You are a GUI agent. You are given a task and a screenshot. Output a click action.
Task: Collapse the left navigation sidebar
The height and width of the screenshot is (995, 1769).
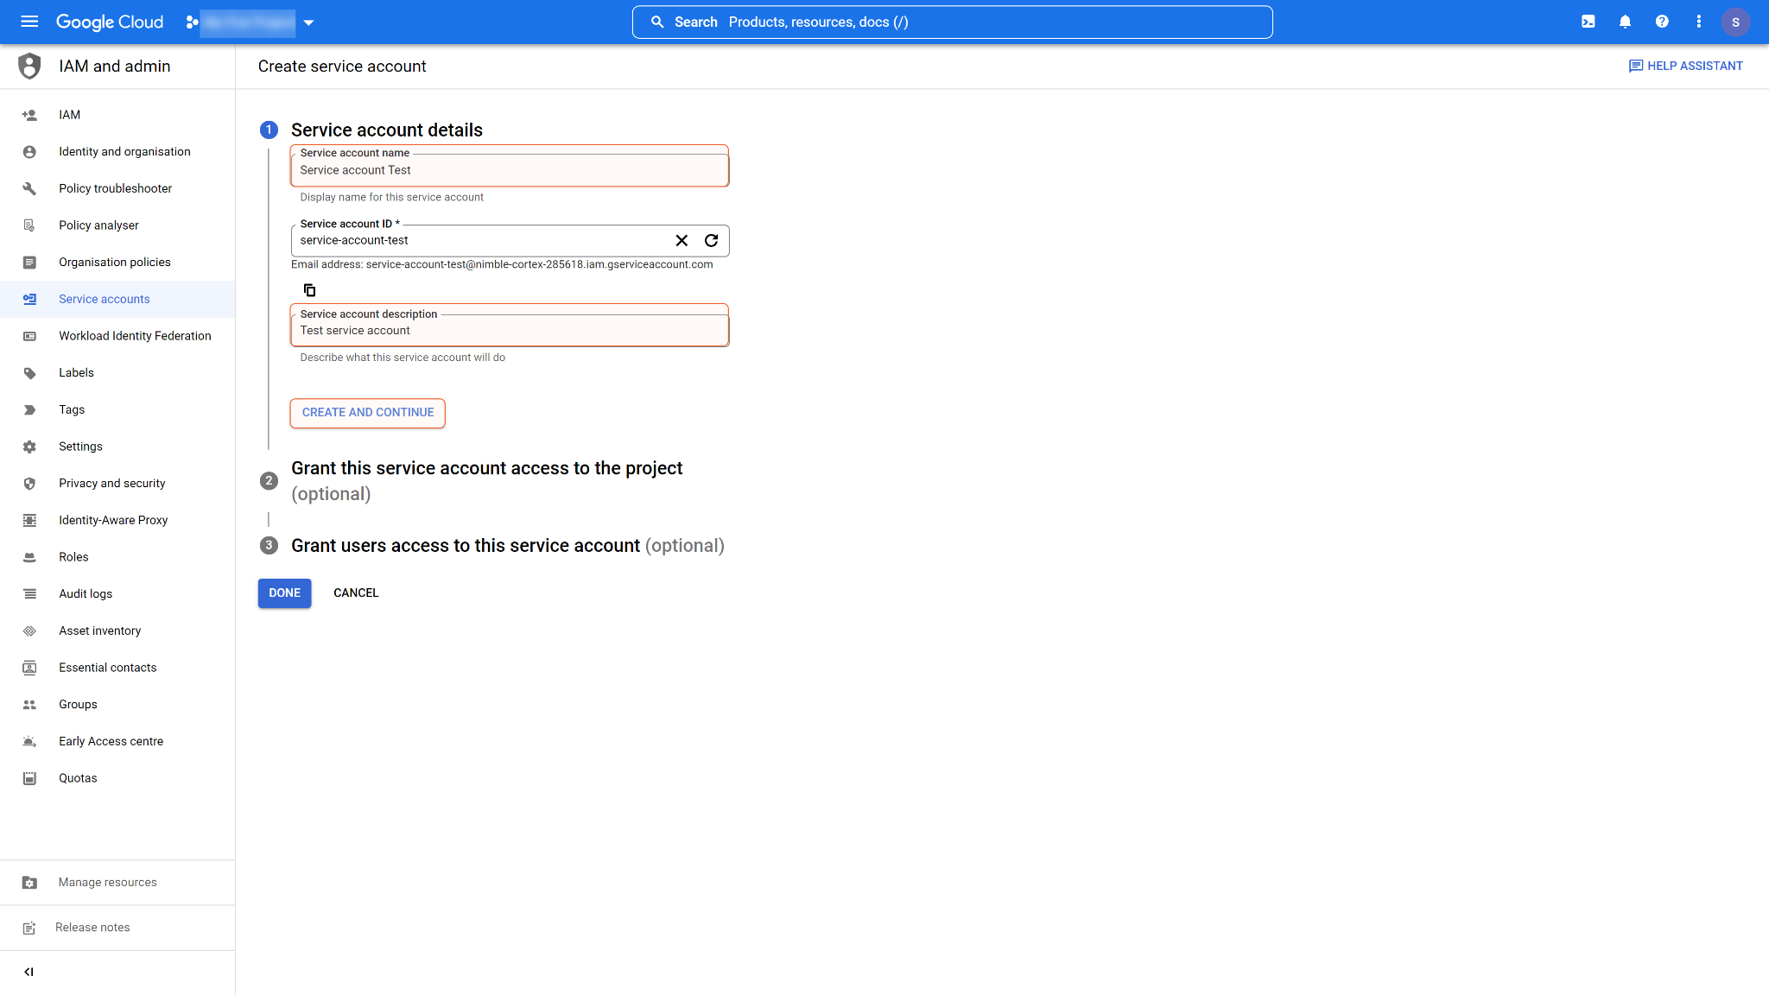coord(29,972)
